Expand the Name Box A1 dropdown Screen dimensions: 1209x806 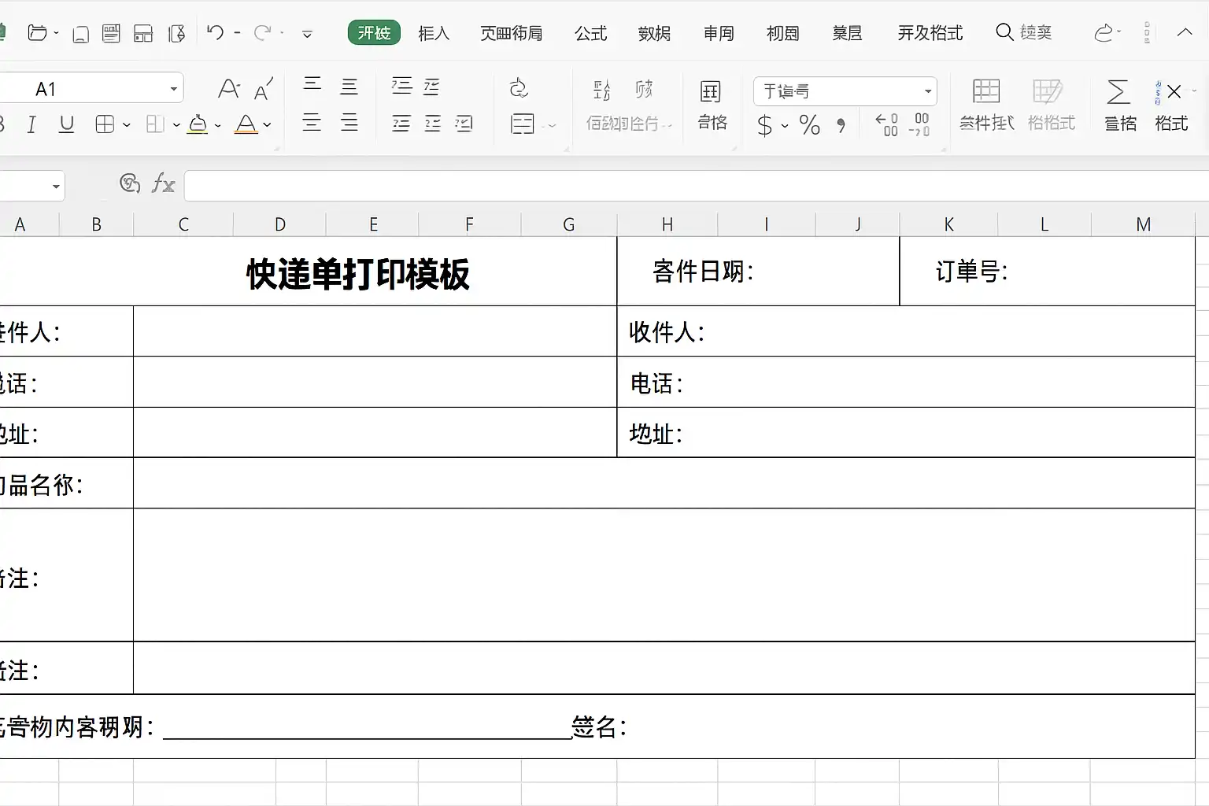pyautogui.click(x=174, y=89)
